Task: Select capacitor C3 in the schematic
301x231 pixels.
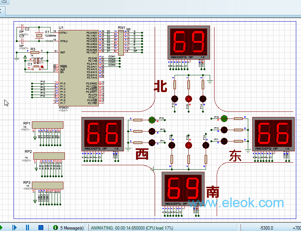Action: click(x=22, y=41)
